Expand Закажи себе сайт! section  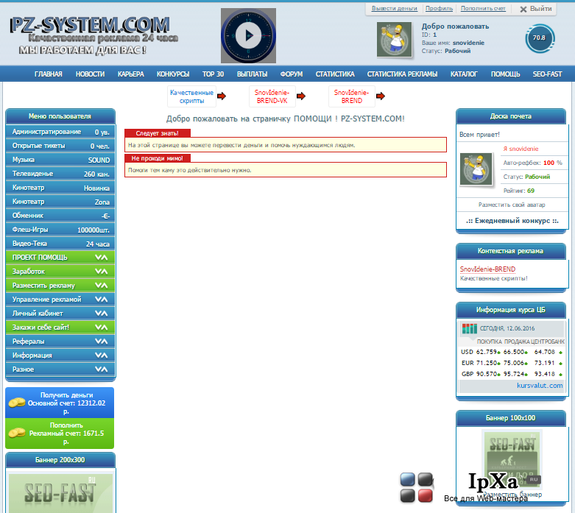(60, 327)
